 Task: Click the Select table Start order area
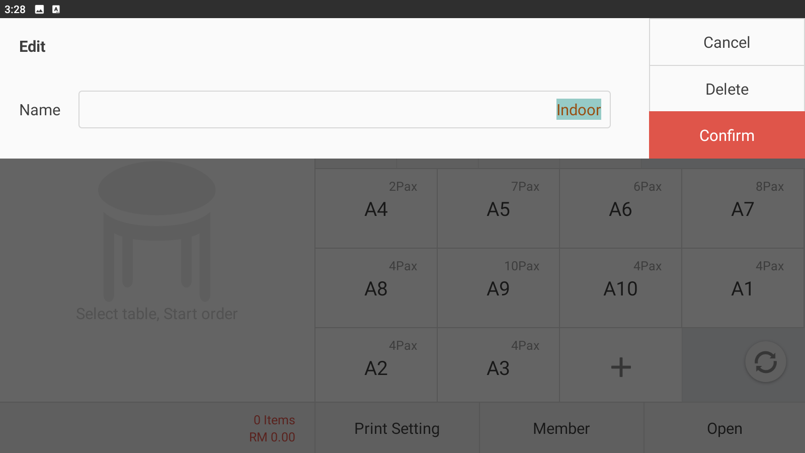coord(156,314)
